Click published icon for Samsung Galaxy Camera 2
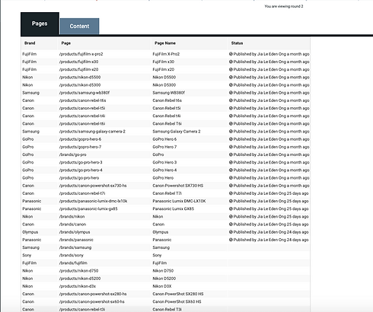373x312 pixels. pos(231,131)
